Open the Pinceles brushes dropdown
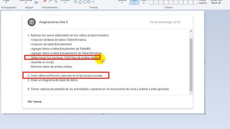The width and height of the screenshot is (230, 129). click(65, 3)
